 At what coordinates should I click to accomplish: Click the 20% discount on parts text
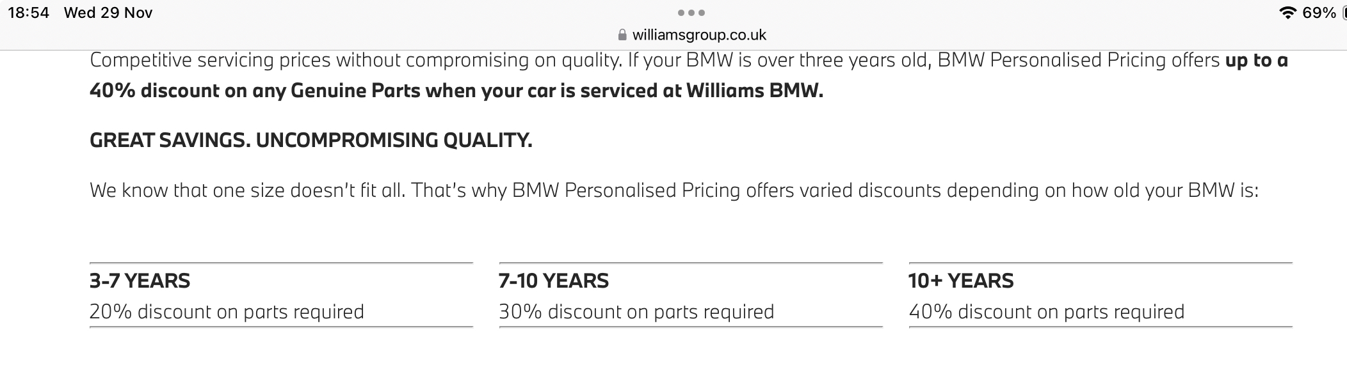(x=227, y=312)
